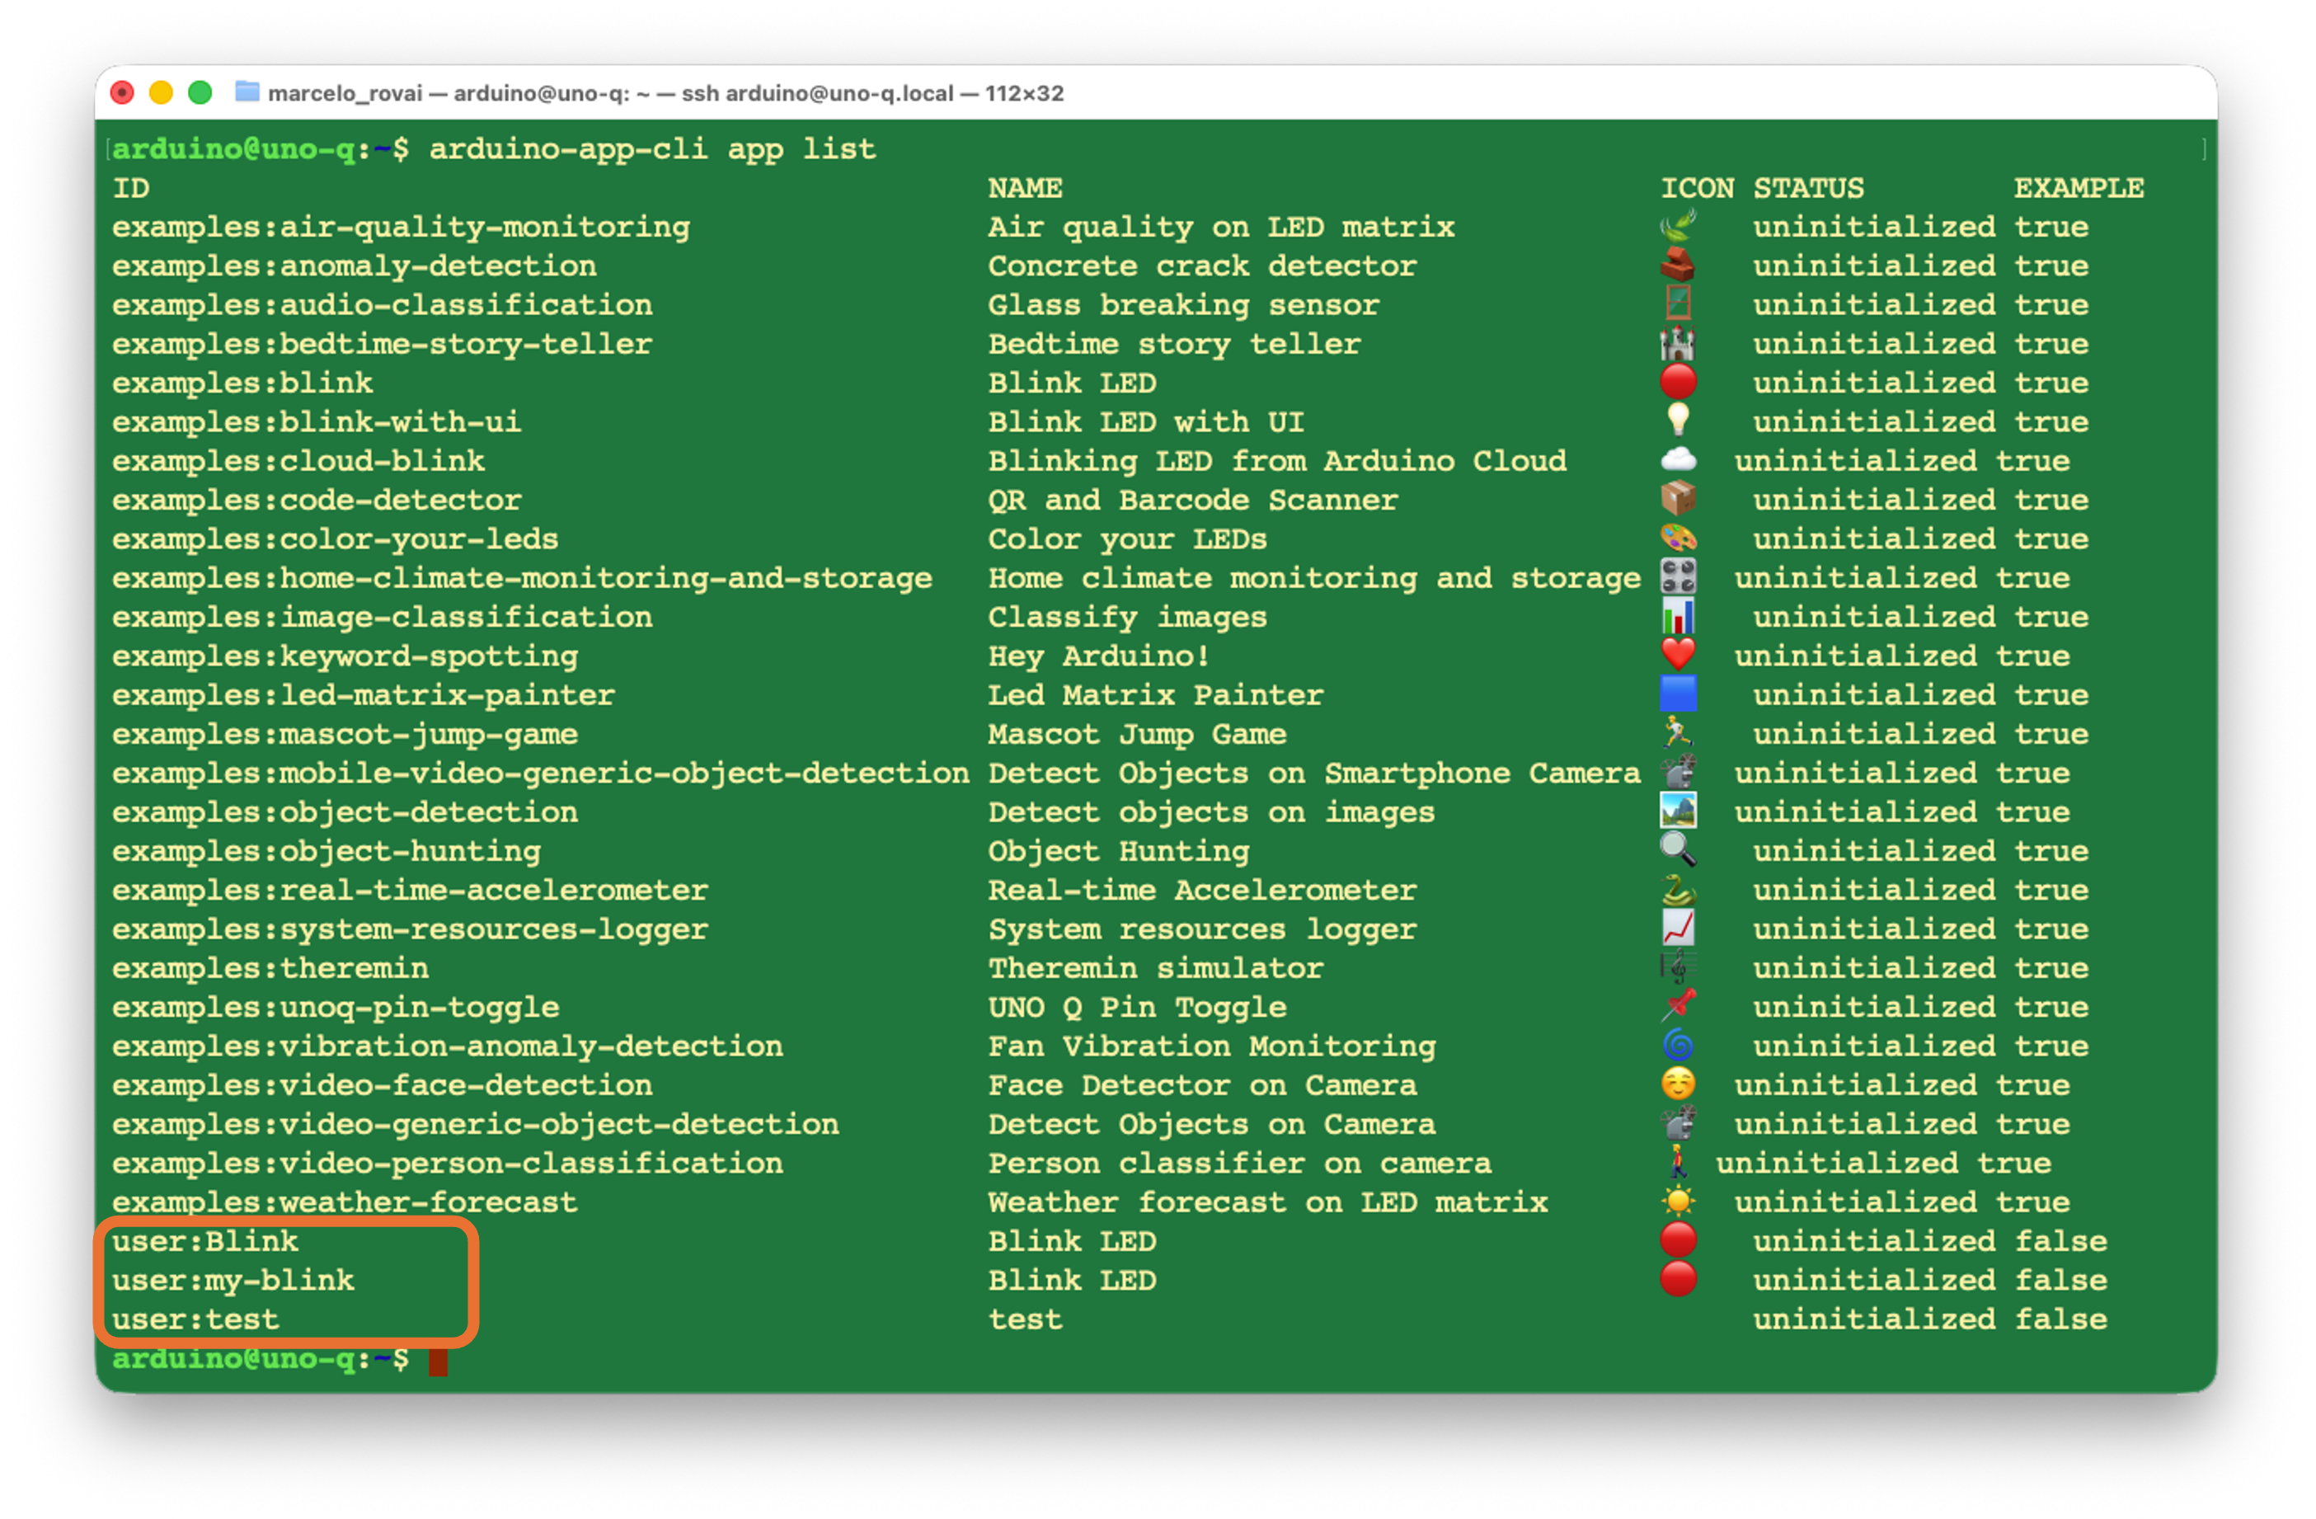Click the STATUS column header

[x=1809, y=188]
